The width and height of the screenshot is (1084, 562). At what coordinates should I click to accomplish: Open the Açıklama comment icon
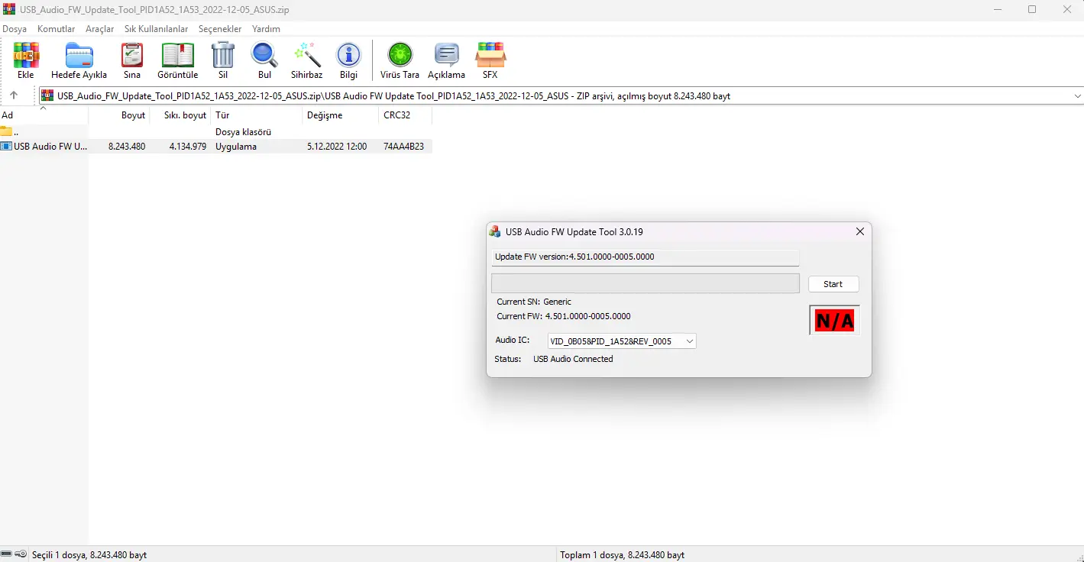pos(446,56)
